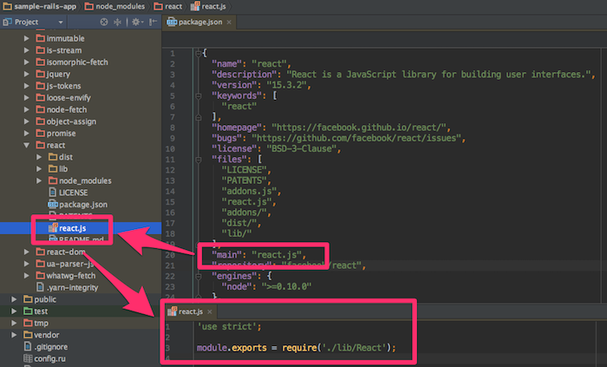Click the react folder breadcrumb

coord(168,6)
